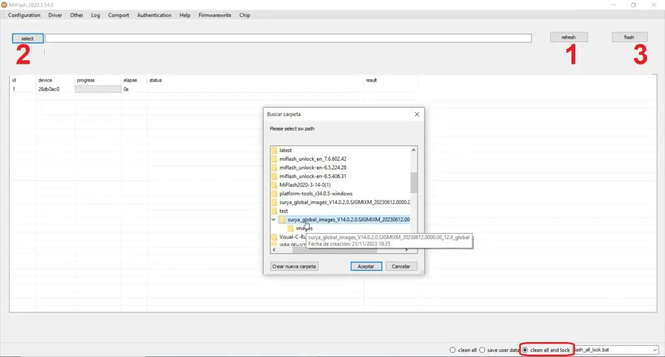Confirm folder with Aceptar button

coord(366,266)
